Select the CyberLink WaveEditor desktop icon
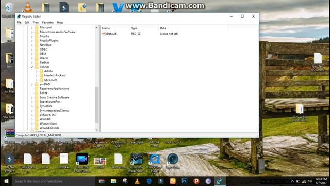Viewport: 330px width, 186px height. [136, 163]
